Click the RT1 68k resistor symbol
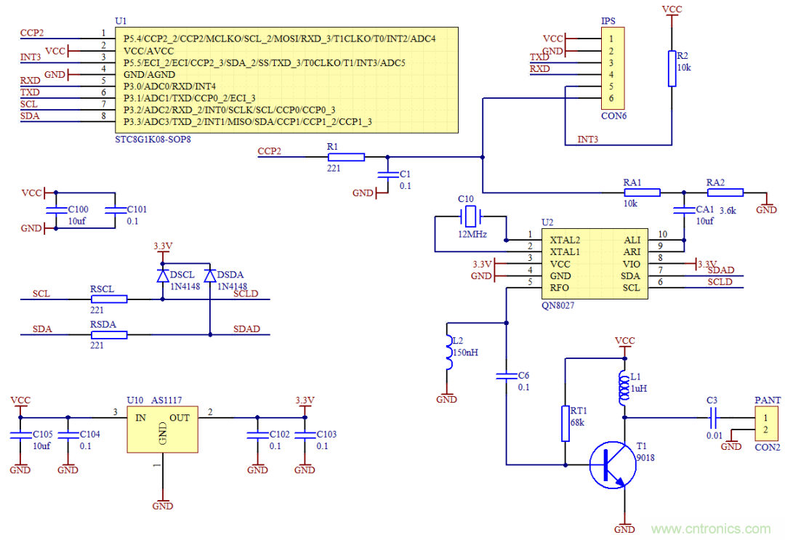Screen dimensions: 785x540 click(565, 422)
